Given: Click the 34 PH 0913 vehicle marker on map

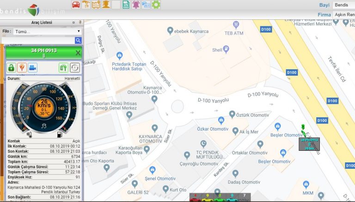Looking at the screenshot, I should [x=309, y=144].
